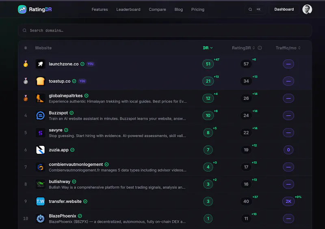Focus the Search domains input field
This screenshot has width=325, height=229.
165,30
